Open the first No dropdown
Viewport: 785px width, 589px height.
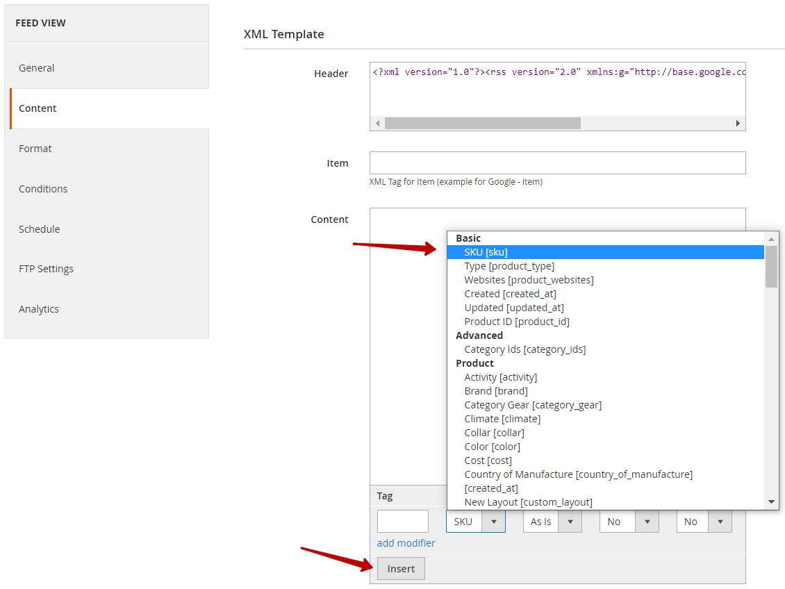pyautogui.click(x=629, y=522)
